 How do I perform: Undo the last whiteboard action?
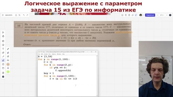(24, 15)
